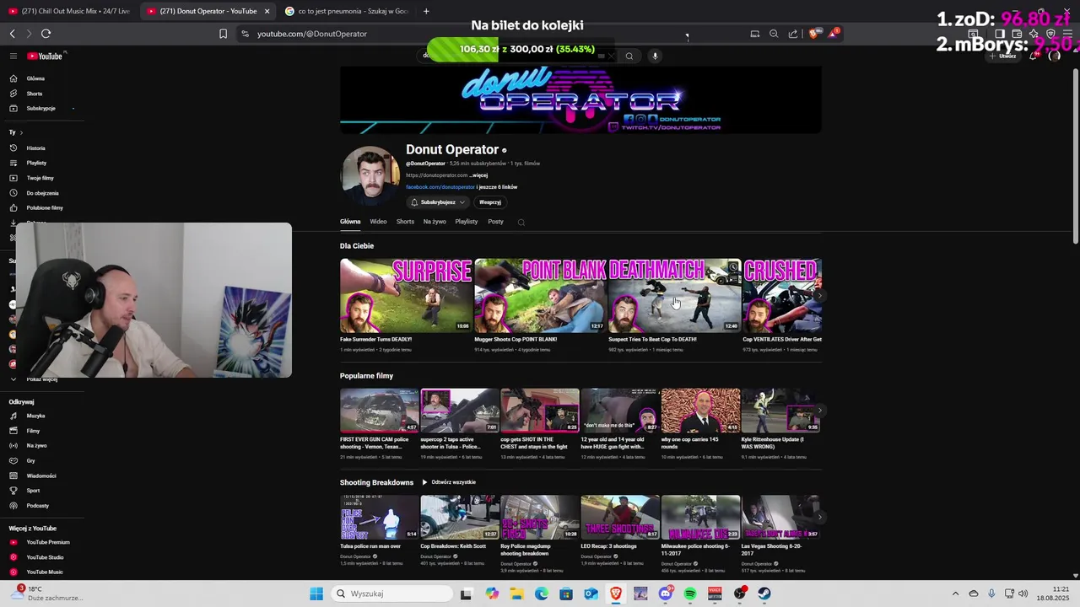The width and height of the screenshot is (1080, 607).
Task: Open 'FIRST EVER GUN CAM police shooting' thumbnail
Action: (x=379, y=411)
